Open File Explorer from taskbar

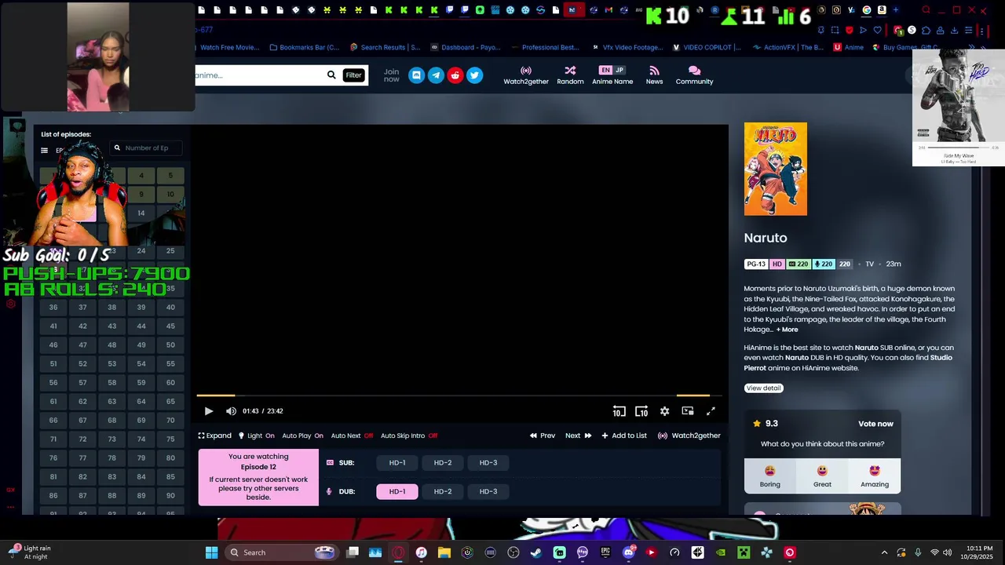tap(444, 552)
